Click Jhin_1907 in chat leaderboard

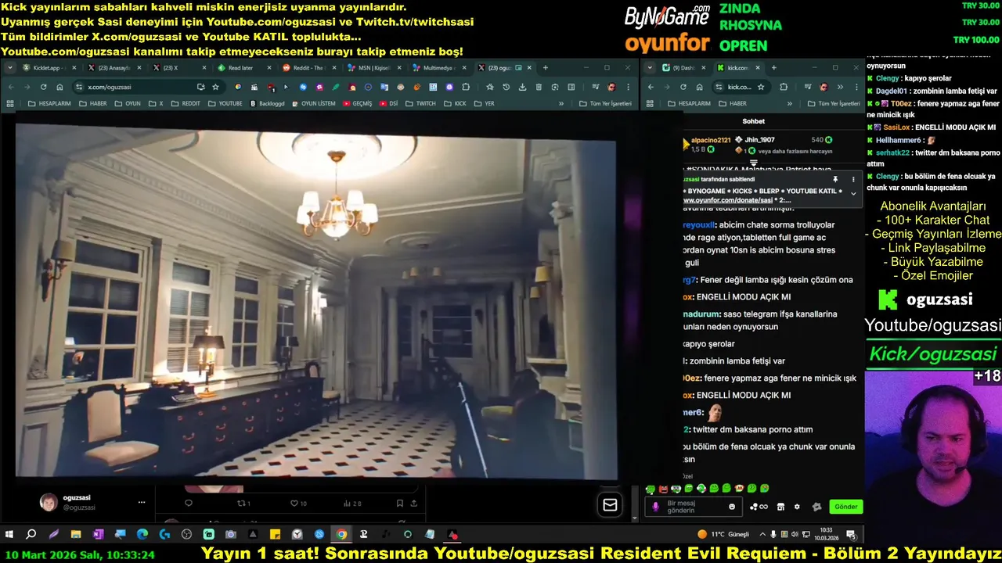pos(759,140)
